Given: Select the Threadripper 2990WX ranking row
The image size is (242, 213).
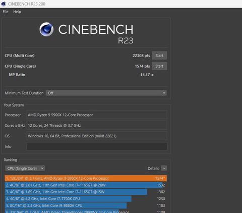Looking at the screenshot, I should pyautogui.click(x=86, y=211).
